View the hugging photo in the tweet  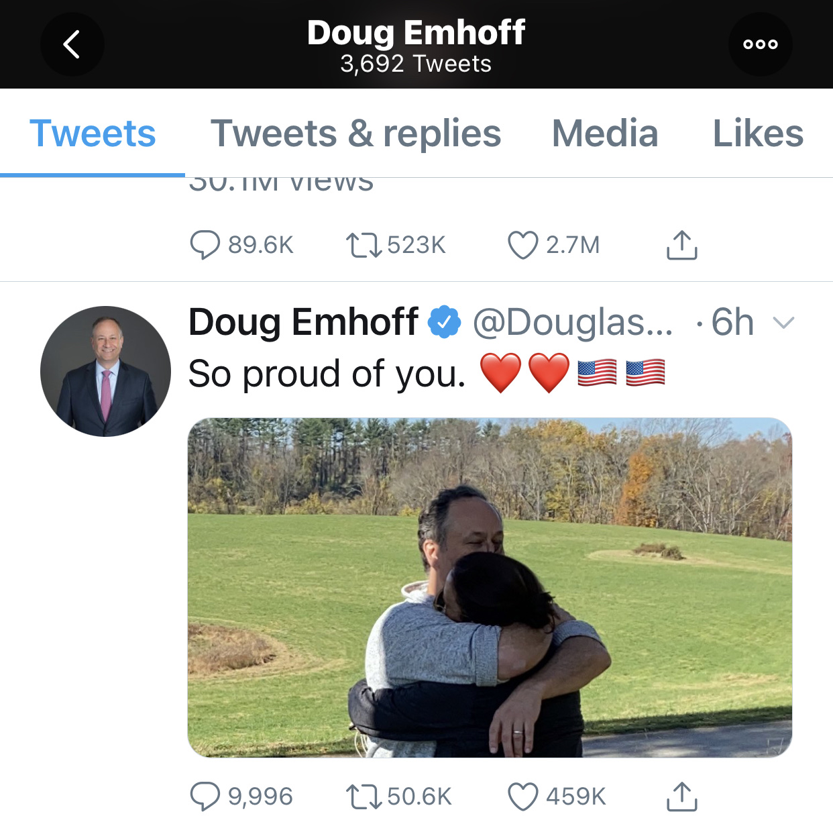pyautogui.click(x=490, y=587)
